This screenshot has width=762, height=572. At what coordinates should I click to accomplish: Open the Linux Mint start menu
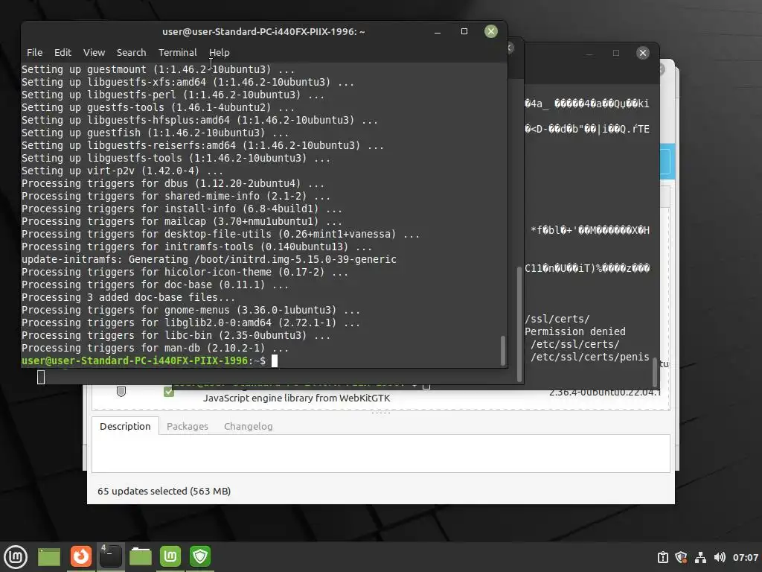[16, 557]
